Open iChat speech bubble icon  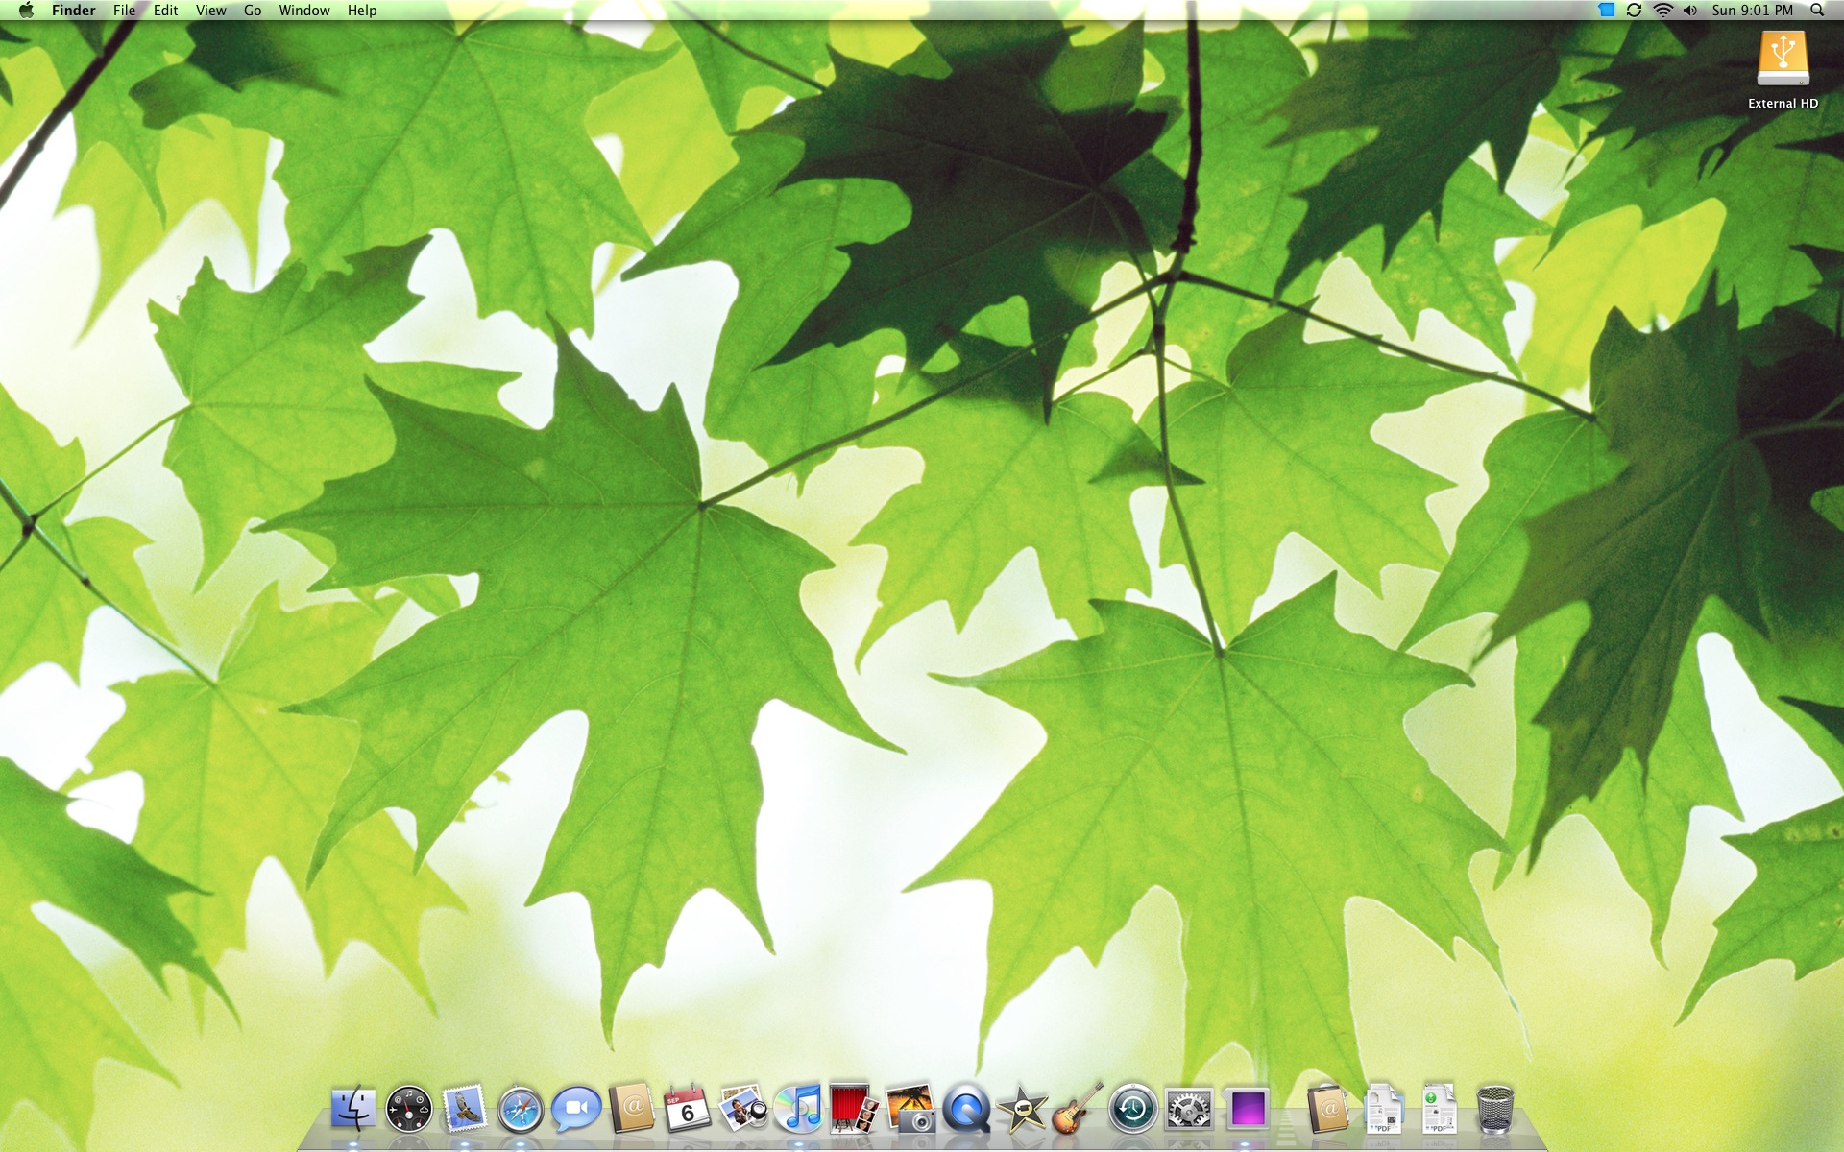coord(576,1109)
